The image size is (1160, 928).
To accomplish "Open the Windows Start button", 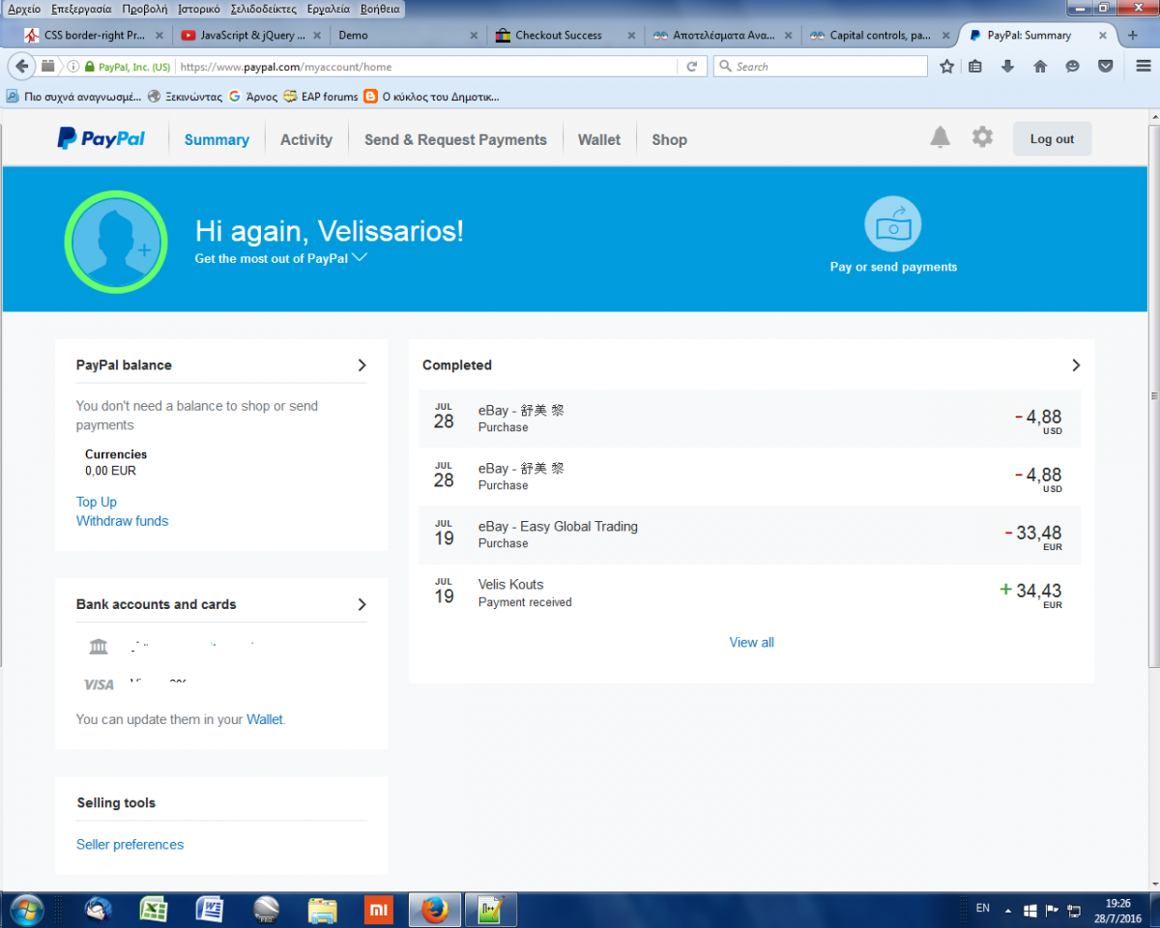I will pyautogui.click(x=26, y=910).
